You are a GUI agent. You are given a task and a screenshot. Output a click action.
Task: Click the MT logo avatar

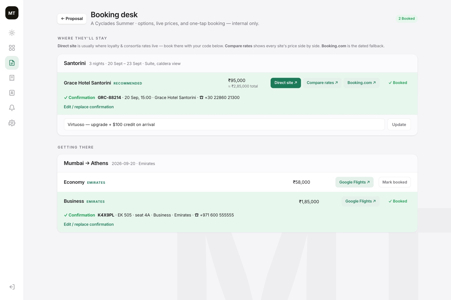click(x=12, y=13)
